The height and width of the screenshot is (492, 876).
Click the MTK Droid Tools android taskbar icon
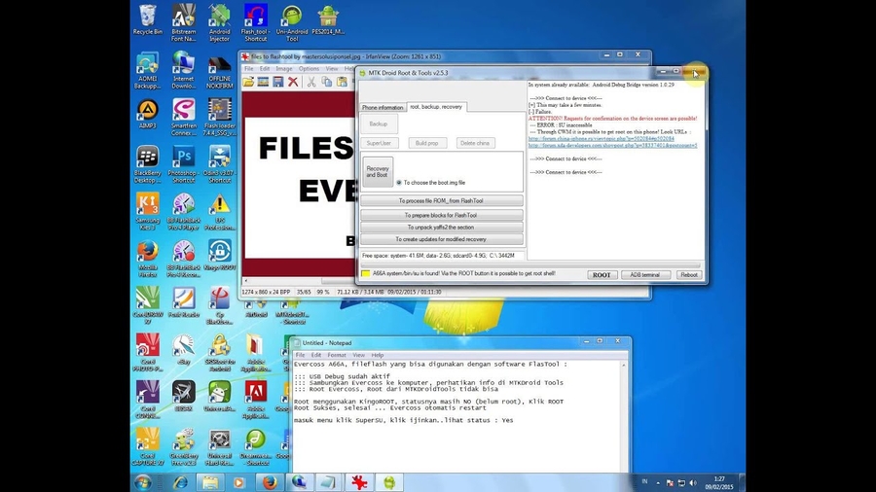(389, 482)
